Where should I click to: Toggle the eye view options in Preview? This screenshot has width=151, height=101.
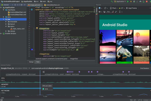click(x=100, y=12)
